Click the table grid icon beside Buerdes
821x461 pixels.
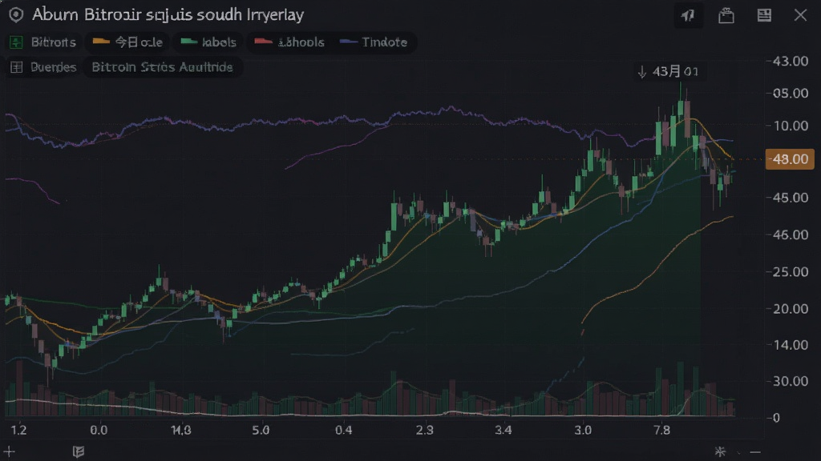pos(16,67)
